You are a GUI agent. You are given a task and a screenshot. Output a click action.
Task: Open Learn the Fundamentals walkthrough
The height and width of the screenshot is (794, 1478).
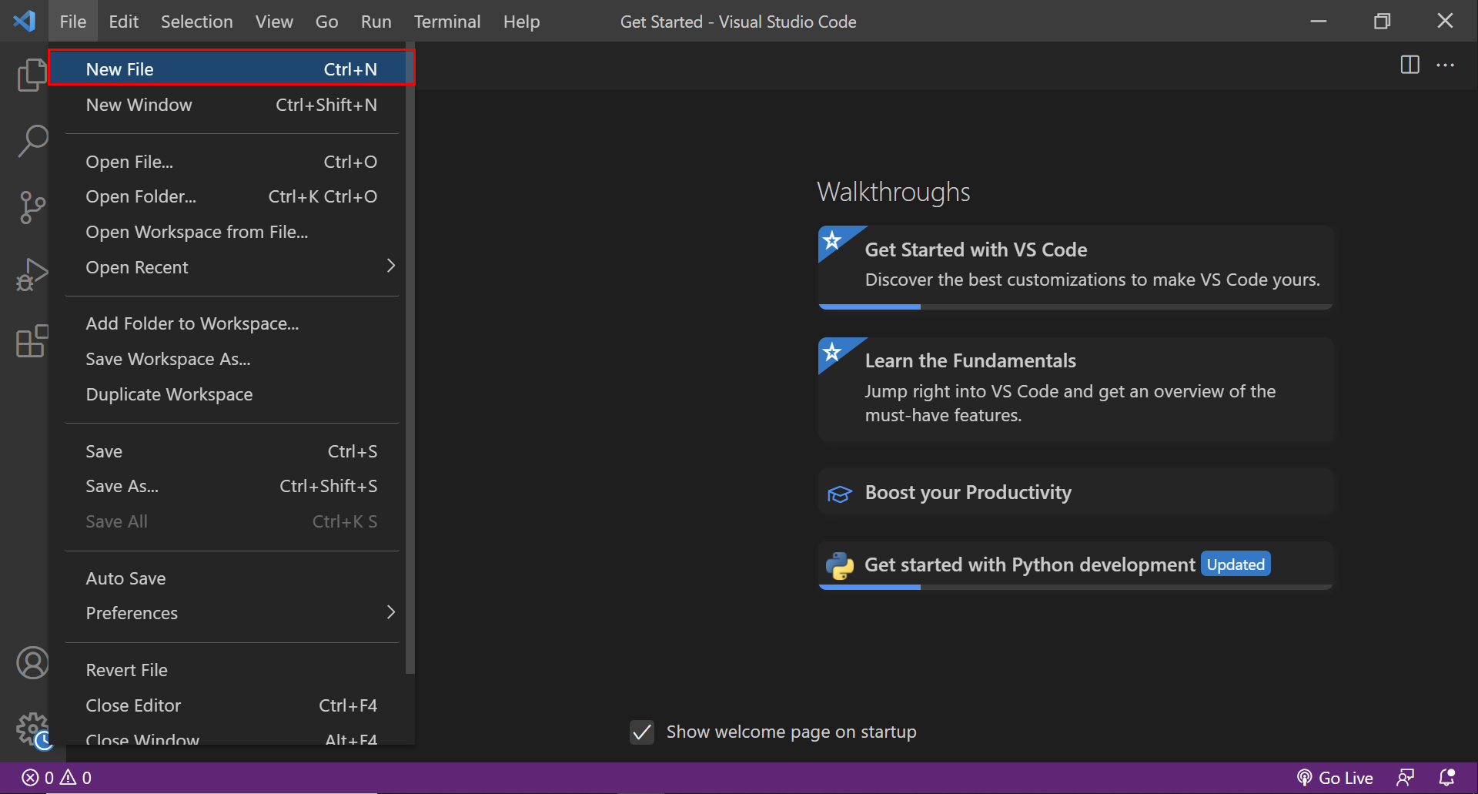1075,389
